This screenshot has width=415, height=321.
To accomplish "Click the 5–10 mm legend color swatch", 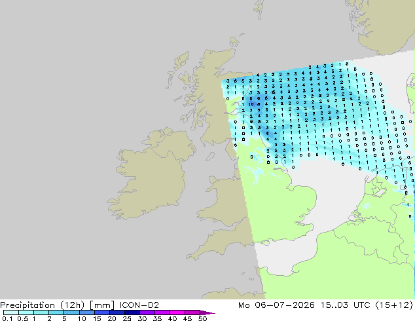I will 71,312.
